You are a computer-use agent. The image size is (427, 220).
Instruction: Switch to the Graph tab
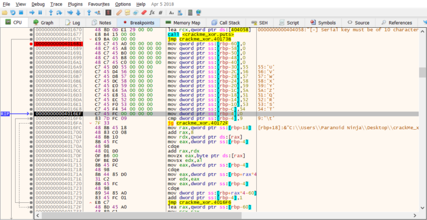tap(43, 23)
